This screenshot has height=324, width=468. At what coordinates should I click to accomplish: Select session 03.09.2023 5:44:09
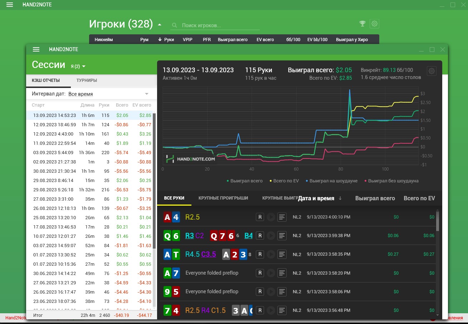(x=89, y=153)
